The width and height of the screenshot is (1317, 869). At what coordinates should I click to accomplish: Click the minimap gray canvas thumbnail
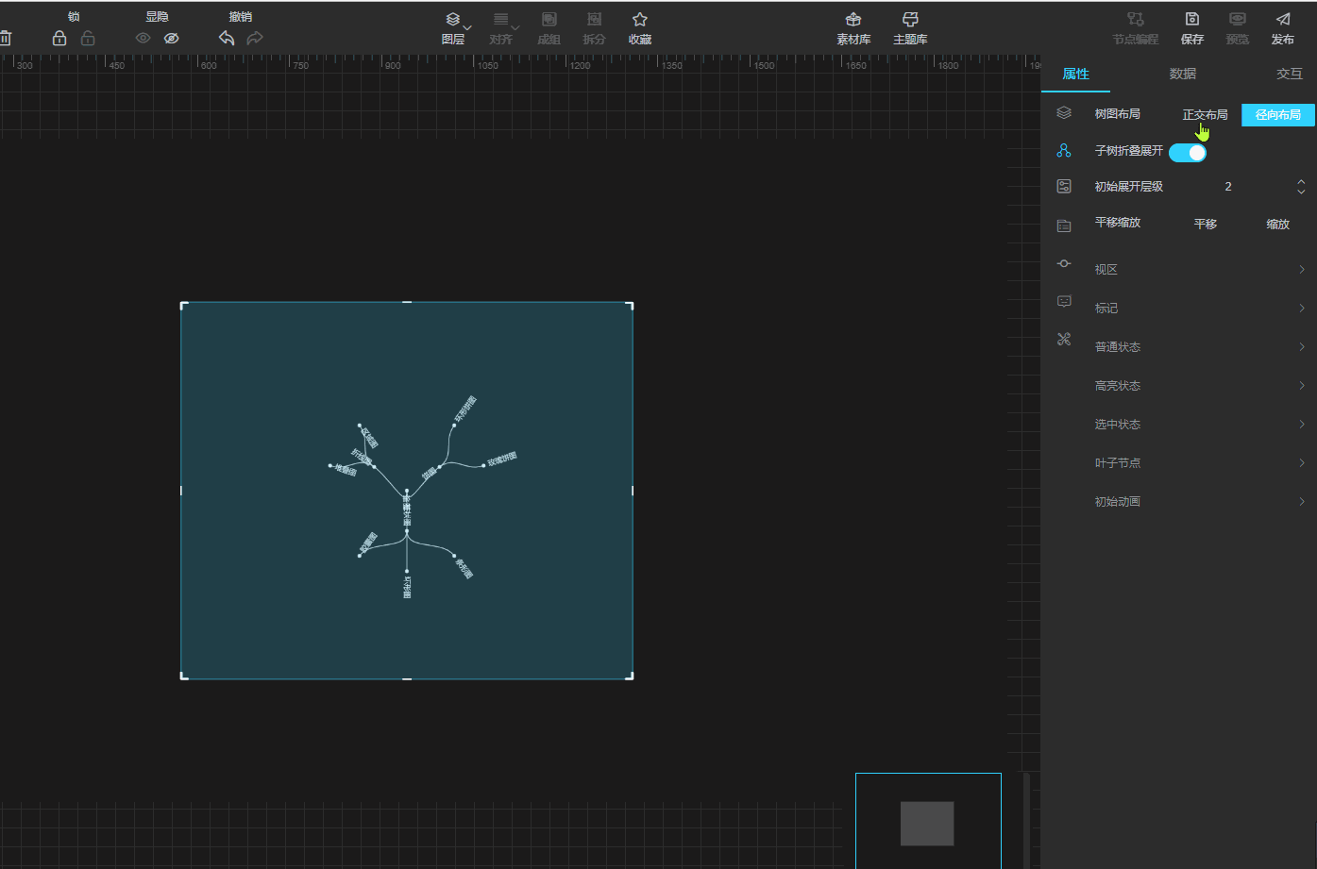tap(927, 824)
